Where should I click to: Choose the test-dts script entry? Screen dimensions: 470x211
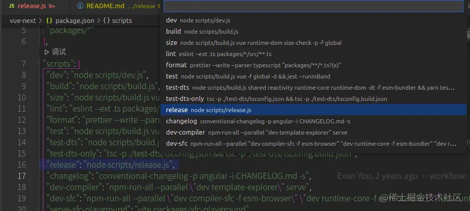(x=313, y=88)
